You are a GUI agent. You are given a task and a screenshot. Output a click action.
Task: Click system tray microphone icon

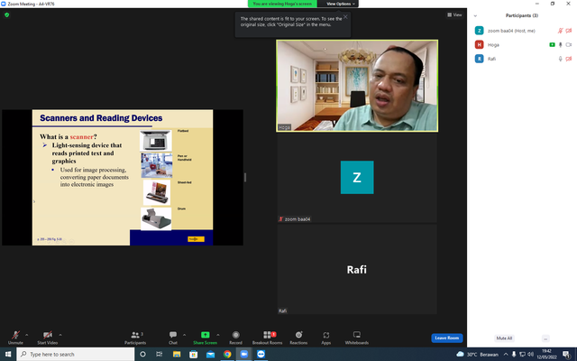point(514,354)
